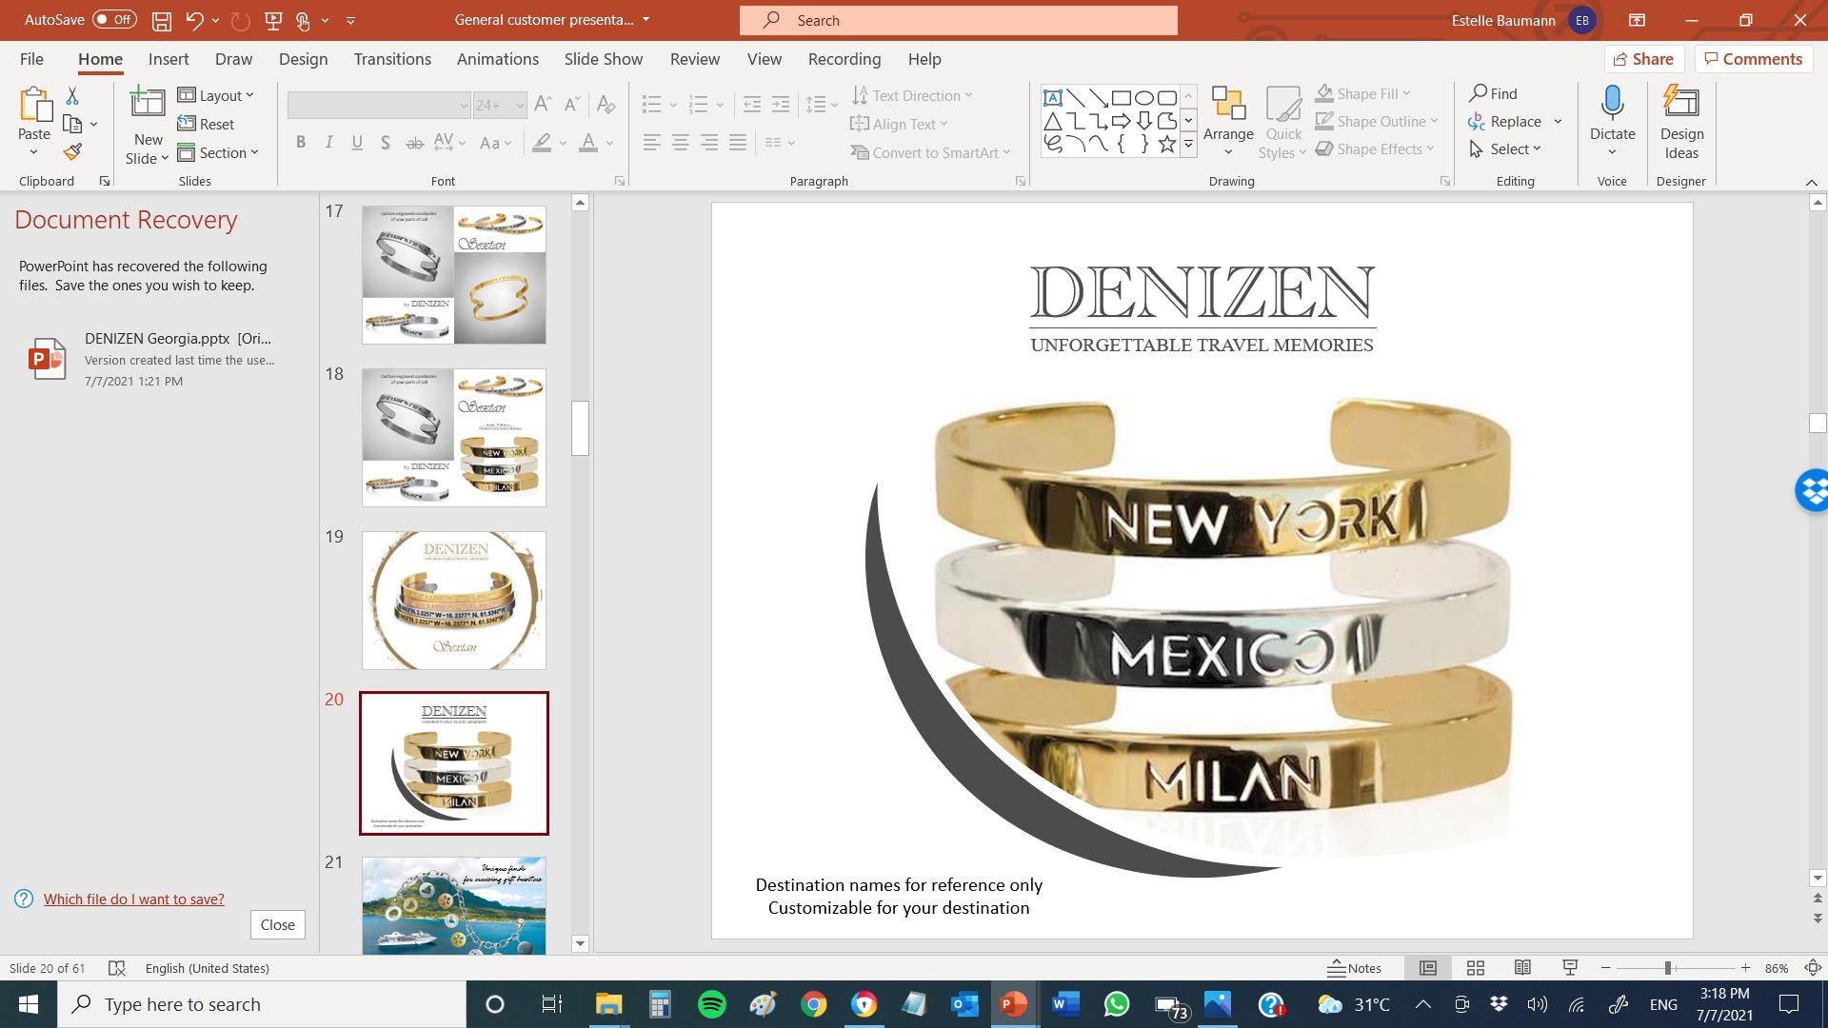The image size is (1828, 1028).
Task: Open the Transitions tab
Action: tap(392, 59)
